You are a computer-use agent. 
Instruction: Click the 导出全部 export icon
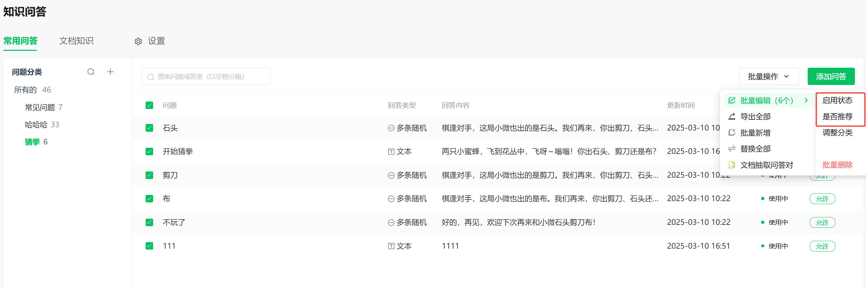[731, 117]
